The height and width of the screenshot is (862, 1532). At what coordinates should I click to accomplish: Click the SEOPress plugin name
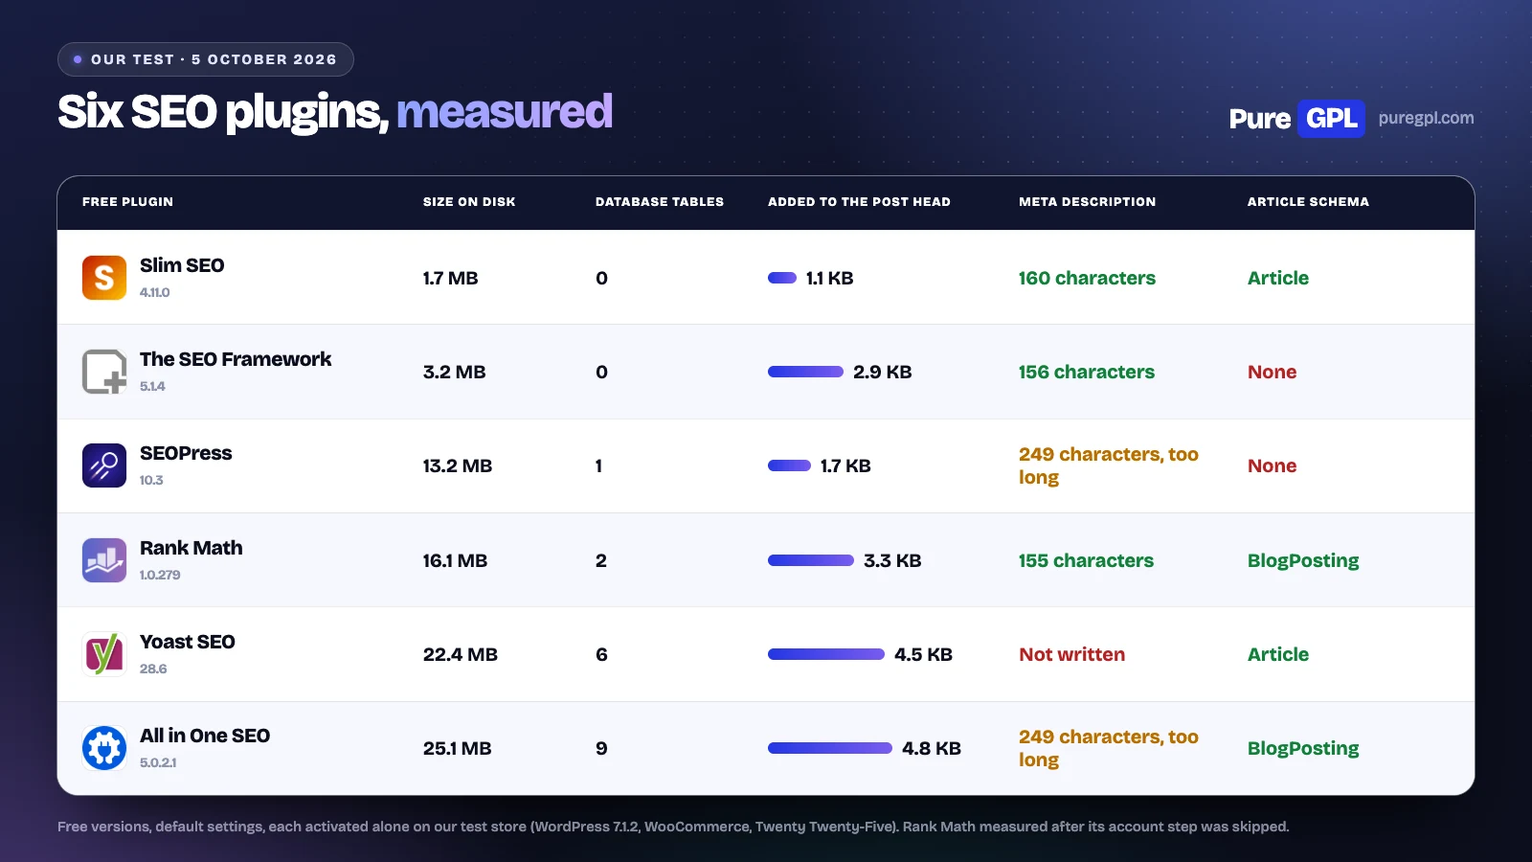[186, 453]
